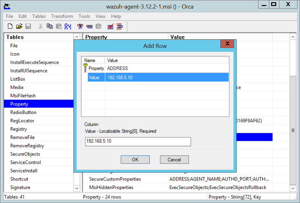Select the ListBox table

39,79
